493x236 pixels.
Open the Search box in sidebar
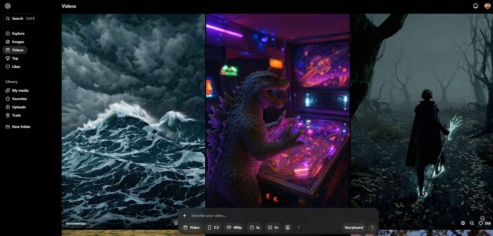tap(20, 18)
